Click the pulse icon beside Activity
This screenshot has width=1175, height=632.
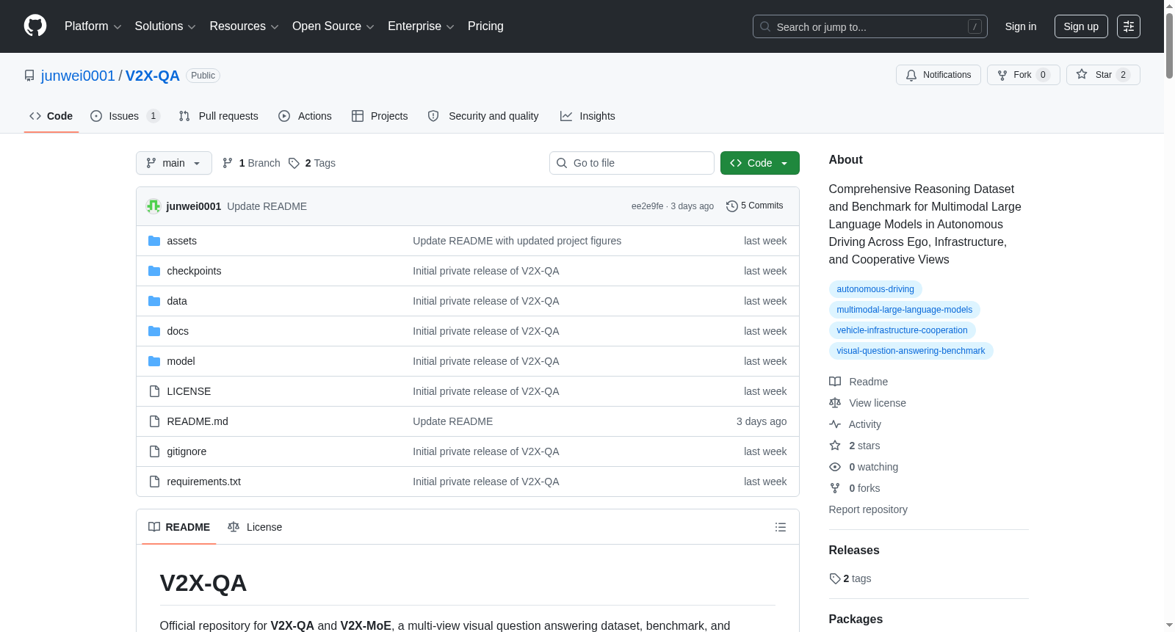(835, 424)
